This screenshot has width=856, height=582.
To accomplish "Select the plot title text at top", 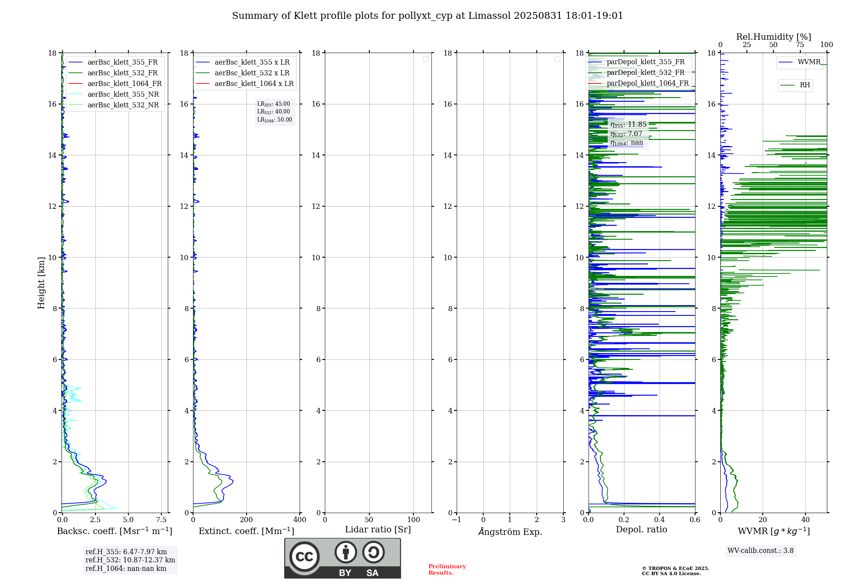I will pyautogui.click(x=428, y=16).
